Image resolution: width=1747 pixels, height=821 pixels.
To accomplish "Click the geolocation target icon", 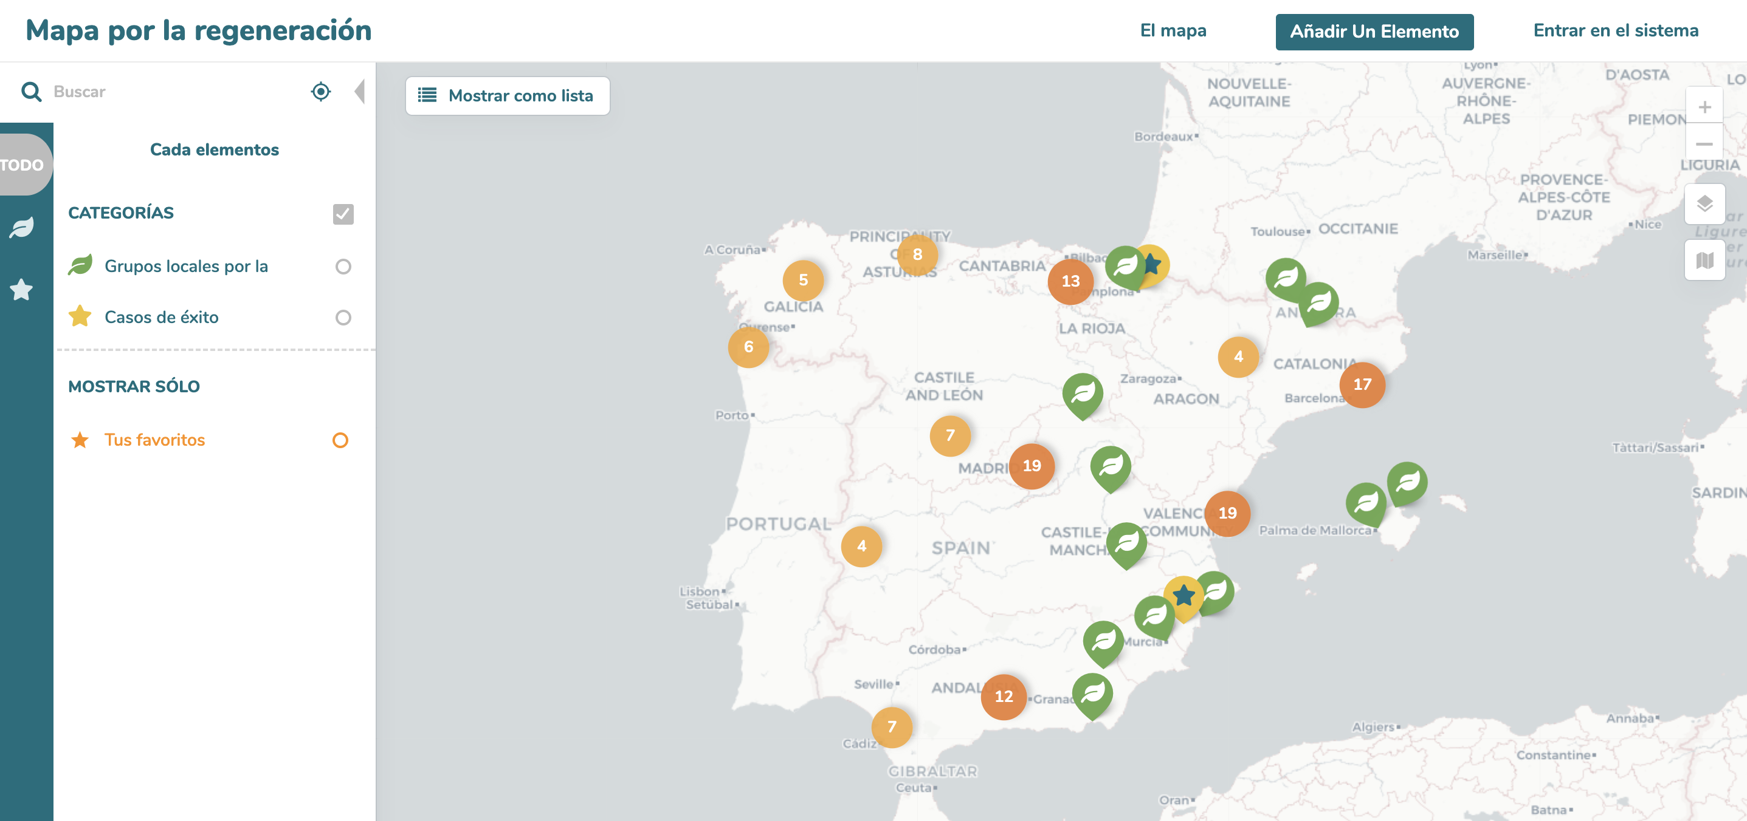I will pos(321,90).
